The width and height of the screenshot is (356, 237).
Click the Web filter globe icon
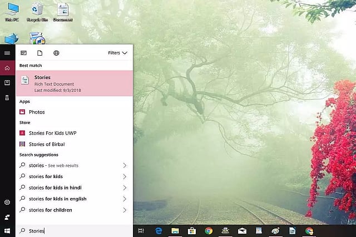pos(56,53)
